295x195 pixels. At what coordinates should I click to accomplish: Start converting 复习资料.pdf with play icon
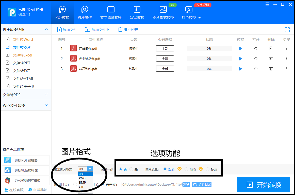click(240, 69)
